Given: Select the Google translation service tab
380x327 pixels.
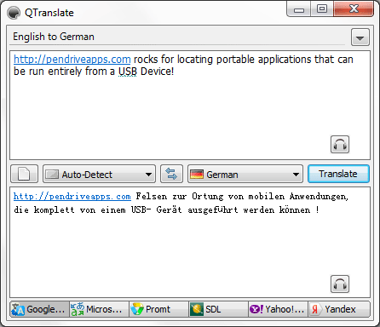Looking at the screenshot, I should tap(39, 309).
